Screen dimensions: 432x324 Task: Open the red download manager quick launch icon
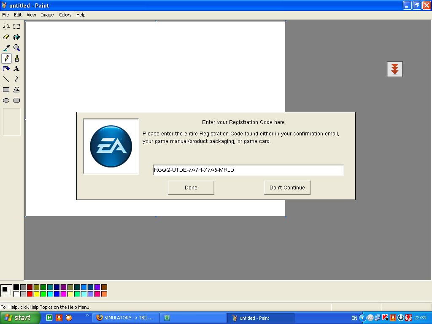pyautogui.click(x=59, y=318)
